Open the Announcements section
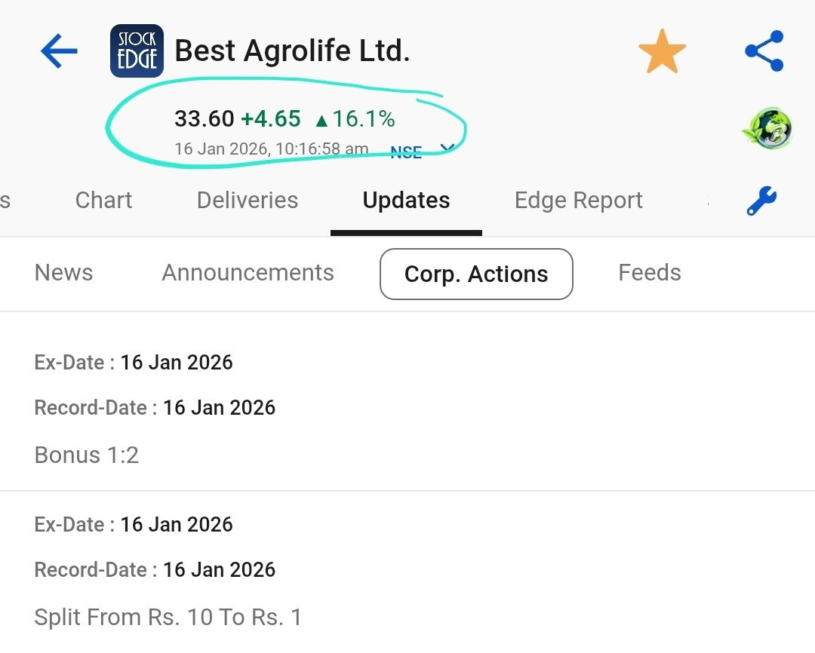This screenshot has height=653, width=815. click(x=248, y=273)
